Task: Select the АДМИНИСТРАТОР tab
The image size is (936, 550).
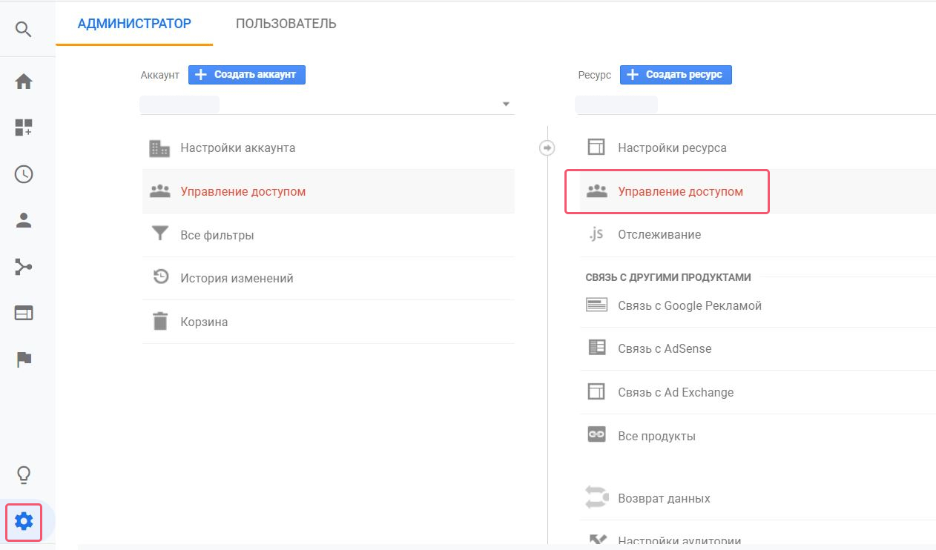Action: (x=134, y=24)
